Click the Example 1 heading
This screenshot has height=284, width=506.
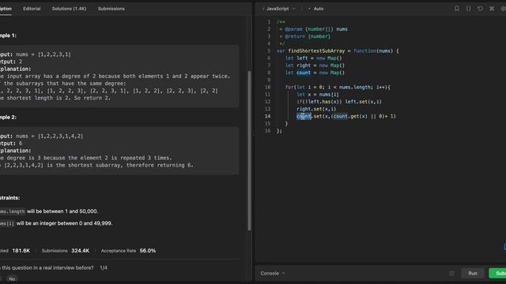click(8, 35)
